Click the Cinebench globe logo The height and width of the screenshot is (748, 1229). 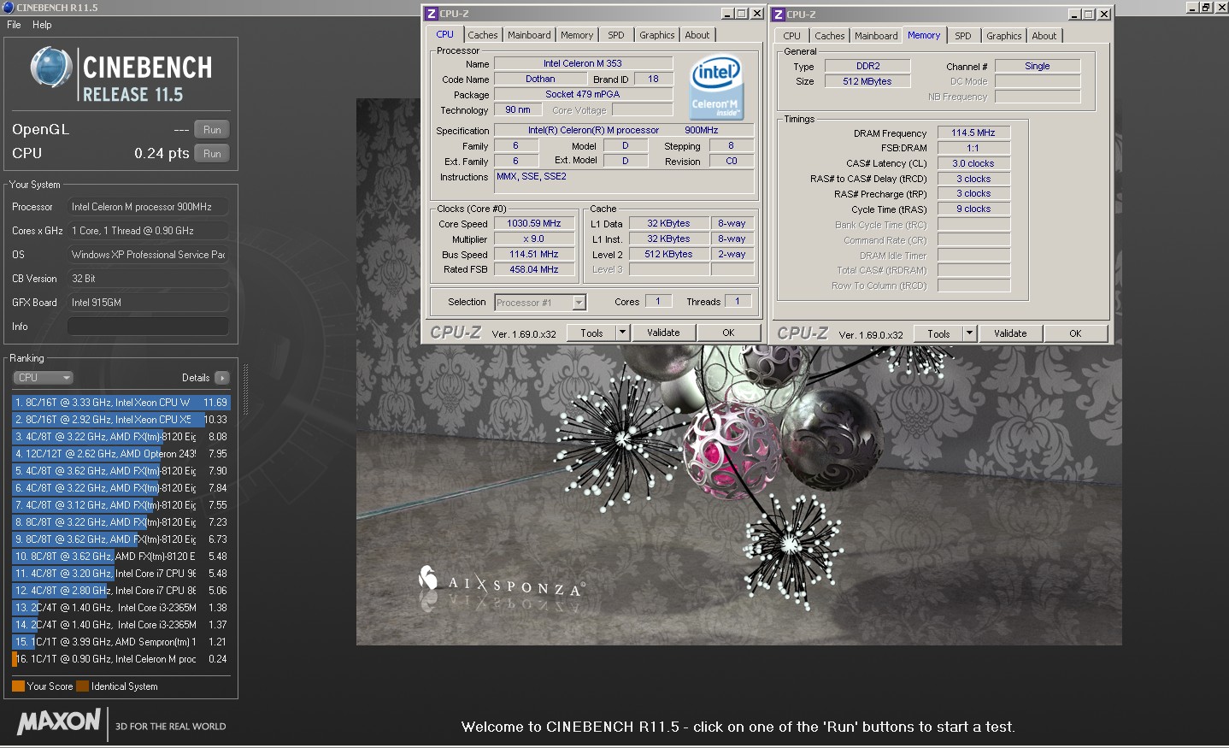pyautogui.click(x=50, y=68)
